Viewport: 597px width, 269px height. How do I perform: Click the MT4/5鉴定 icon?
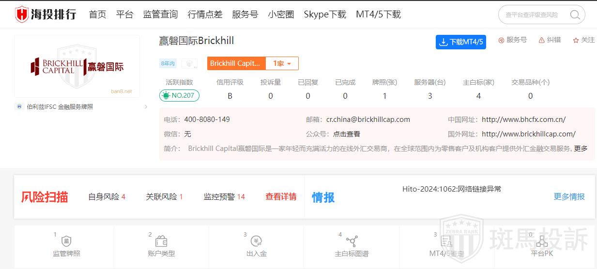pyautogui.click(x=446, y=241)
